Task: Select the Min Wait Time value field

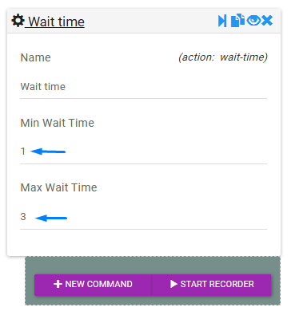Action: point(143,152)
